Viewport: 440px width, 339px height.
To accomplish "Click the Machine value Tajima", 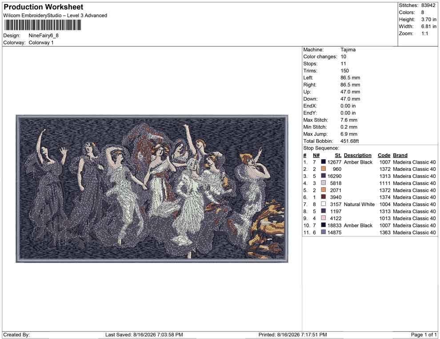I will pos(348,50).
